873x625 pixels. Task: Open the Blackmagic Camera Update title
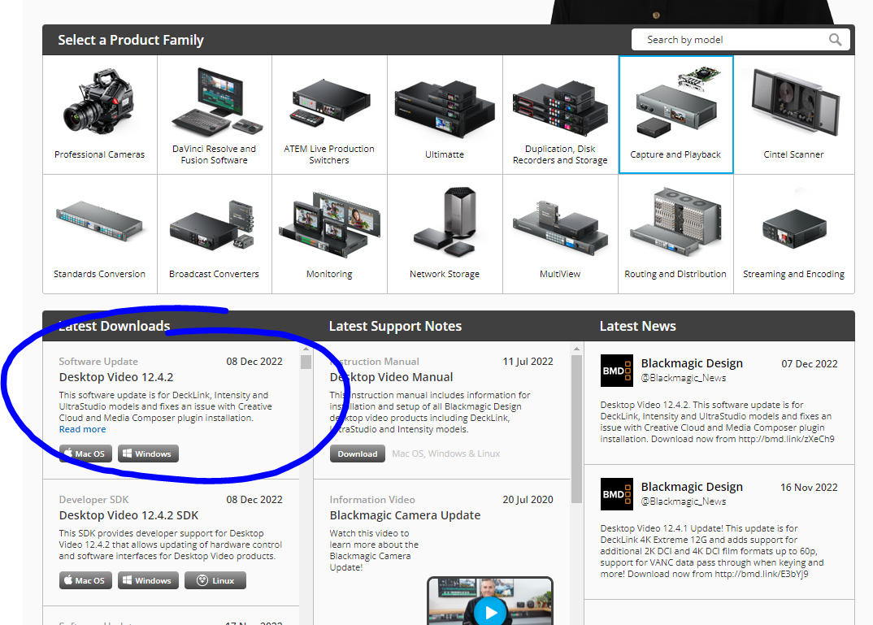click(x=405, y=515)
